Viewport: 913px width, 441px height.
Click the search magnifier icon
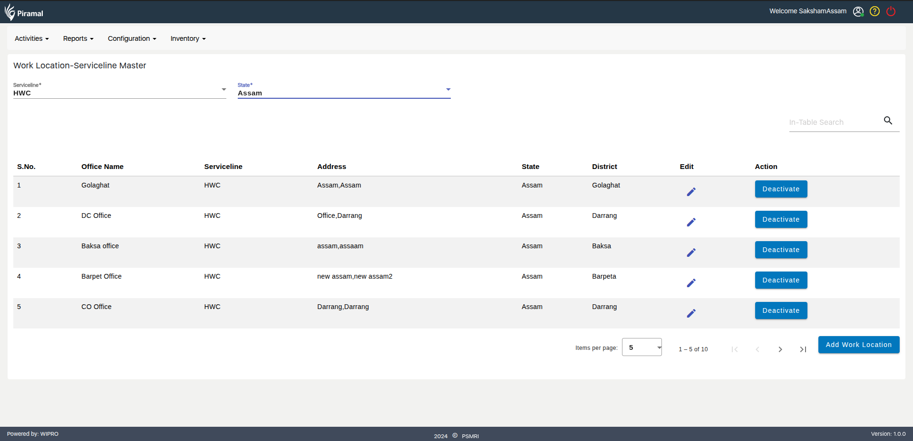[x=888, y=121]
